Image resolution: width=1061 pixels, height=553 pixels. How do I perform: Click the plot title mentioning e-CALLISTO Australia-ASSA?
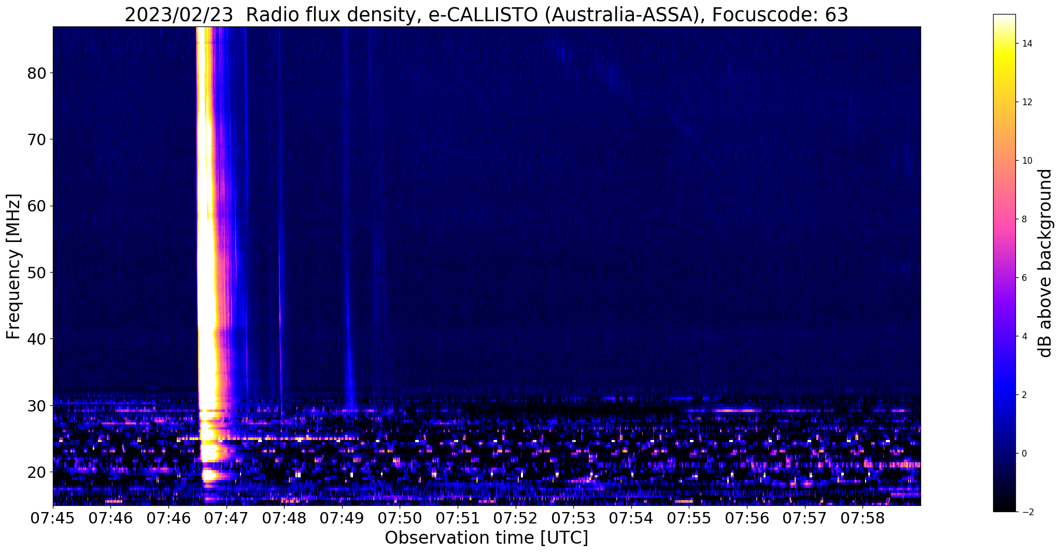486,15
